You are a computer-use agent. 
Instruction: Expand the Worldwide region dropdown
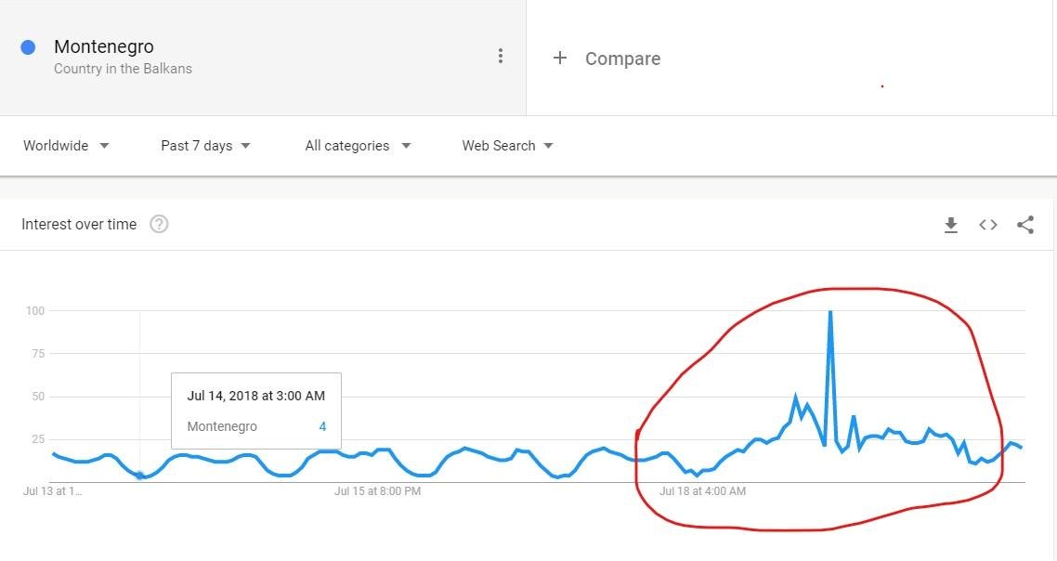(66, 146)
